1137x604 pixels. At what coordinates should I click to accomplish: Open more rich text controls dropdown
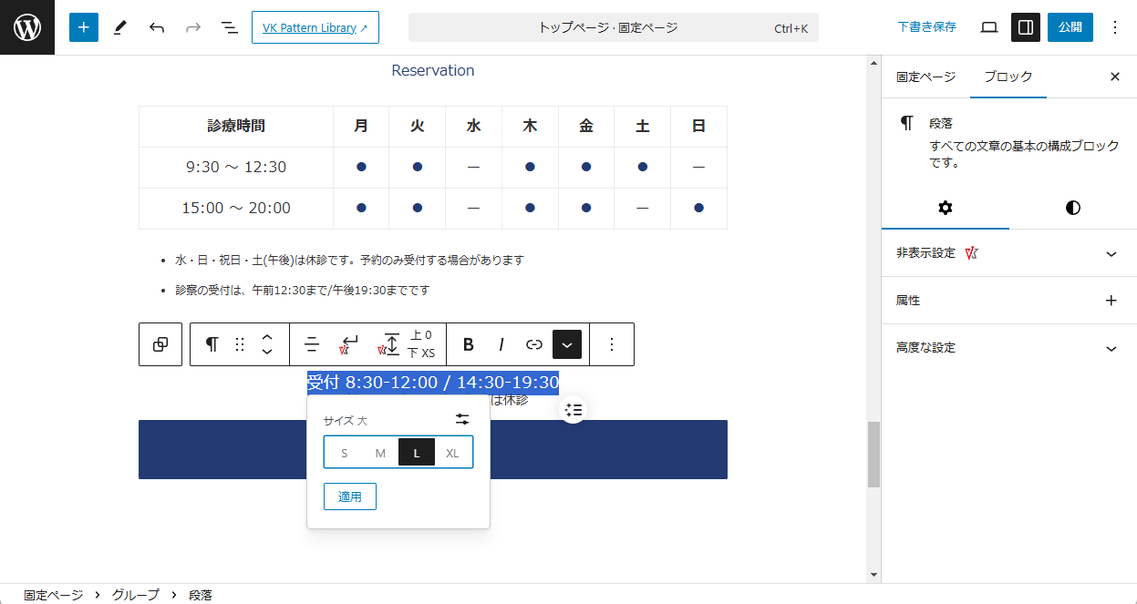(x=567, y=344)
